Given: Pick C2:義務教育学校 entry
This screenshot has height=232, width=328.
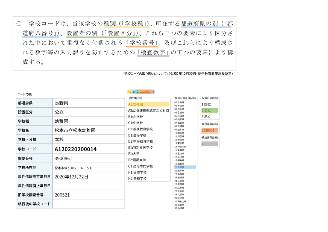Looking at the screenshot, I should [140, 129].
